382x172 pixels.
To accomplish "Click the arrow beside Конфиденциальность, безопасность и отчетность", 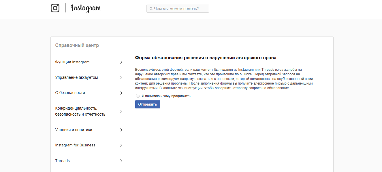I will pos(121,112).
